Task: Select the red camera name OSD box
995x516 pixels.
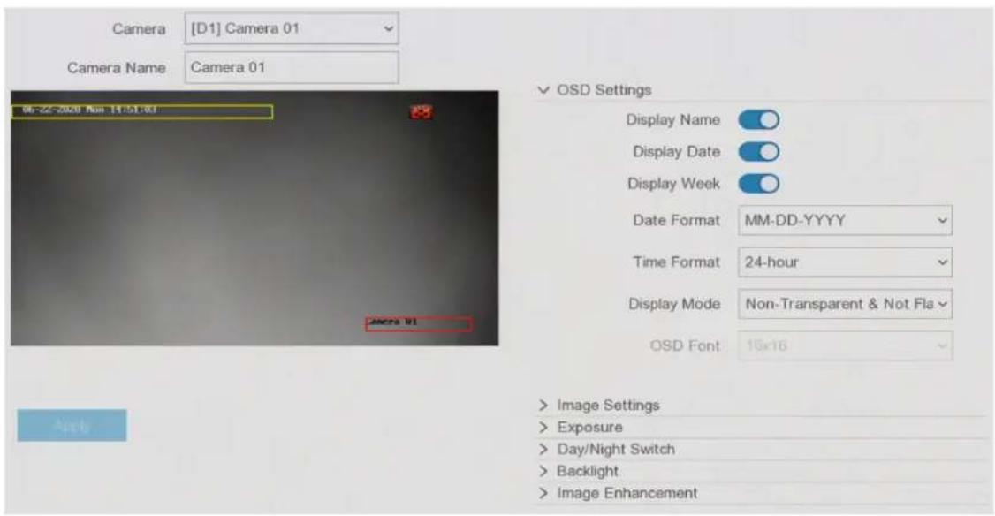Action: point(419,323)
